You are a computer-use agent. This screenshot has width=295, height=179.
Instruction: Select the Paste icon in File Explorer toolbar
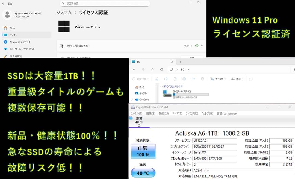click(175, 79)
